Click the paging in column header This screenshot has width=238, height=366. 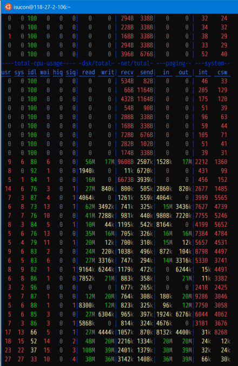[166, 73]
